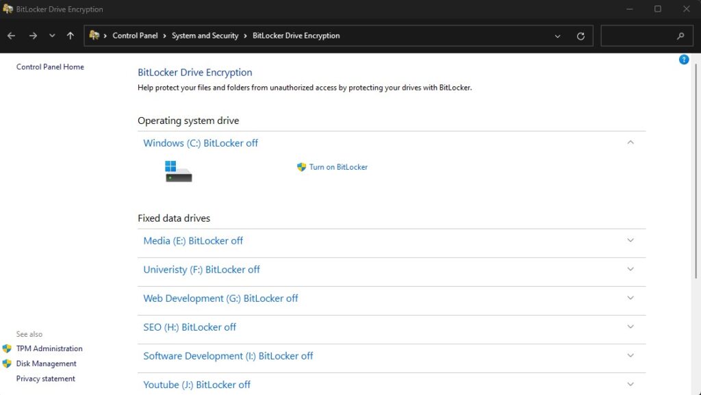
Task: Click the shield icon beside Turn on BitLocker
Action: pyautogui.click(x=301, y=167)
